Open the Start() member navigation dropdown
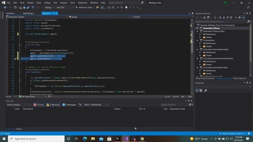Viewport: 253px width, 142px height. tap(162, 17)
